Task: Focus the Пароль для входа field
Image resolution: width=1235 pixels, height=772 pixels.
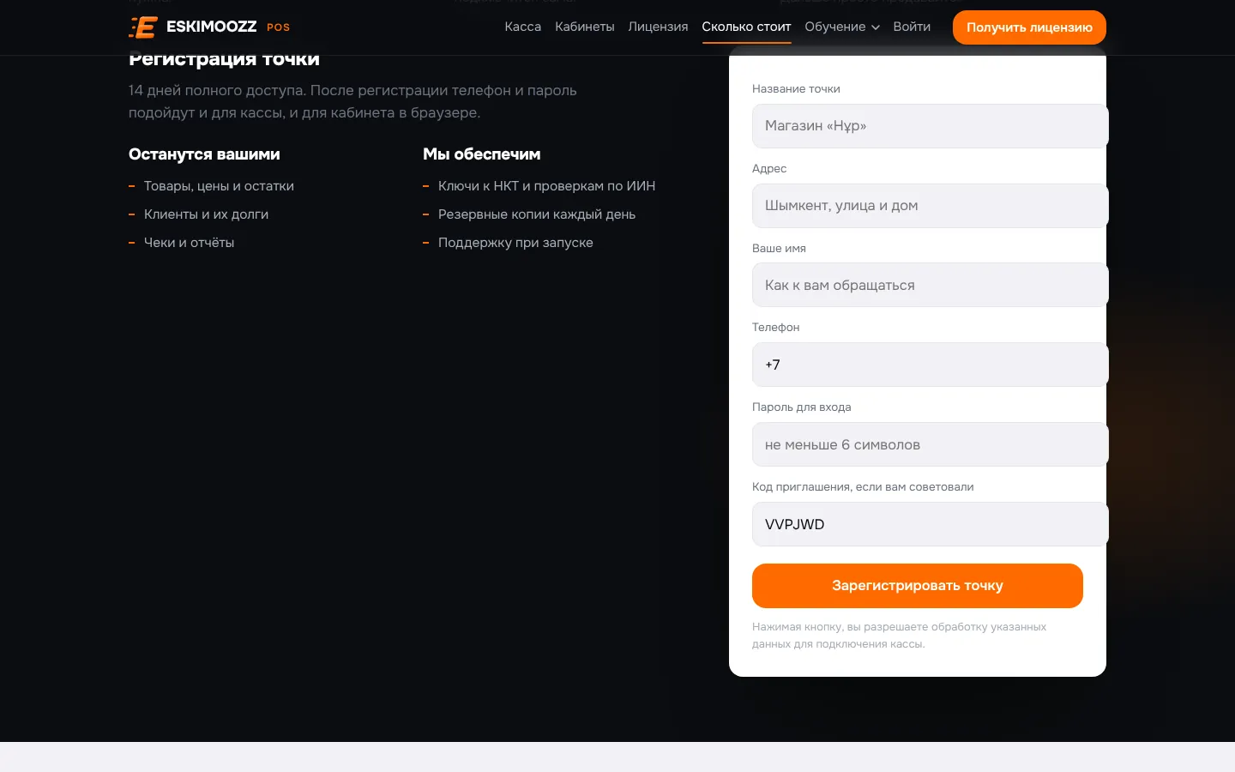Action: tap(930, 444)
